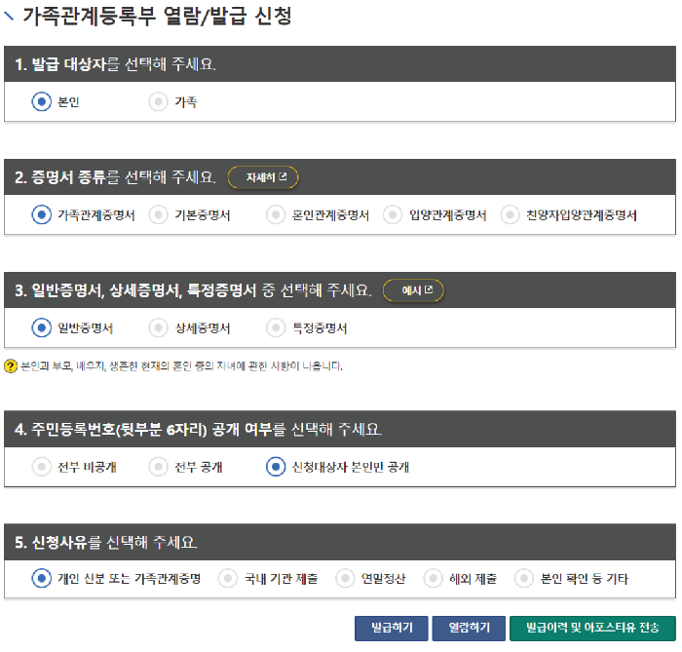Open 자세히 details for certificate types

click(263, 177)
